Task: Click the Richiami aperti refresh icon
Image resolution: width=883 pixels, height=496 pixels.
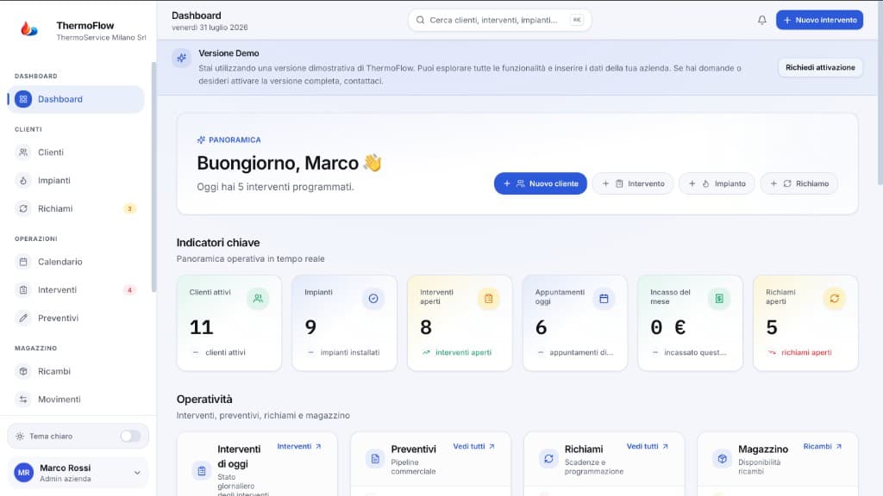Action: [835, 299]
